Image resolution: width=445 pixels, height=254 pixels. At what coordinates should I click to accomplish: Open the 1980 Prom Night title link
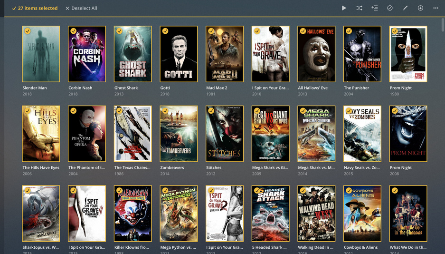401,88
